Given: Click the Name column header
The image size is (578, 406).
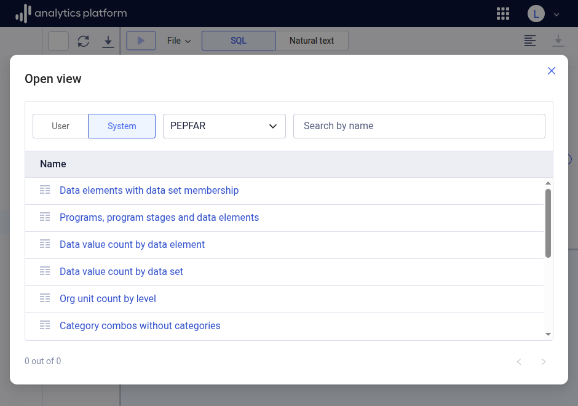Looking at the screenshot, I should point(53,164).
